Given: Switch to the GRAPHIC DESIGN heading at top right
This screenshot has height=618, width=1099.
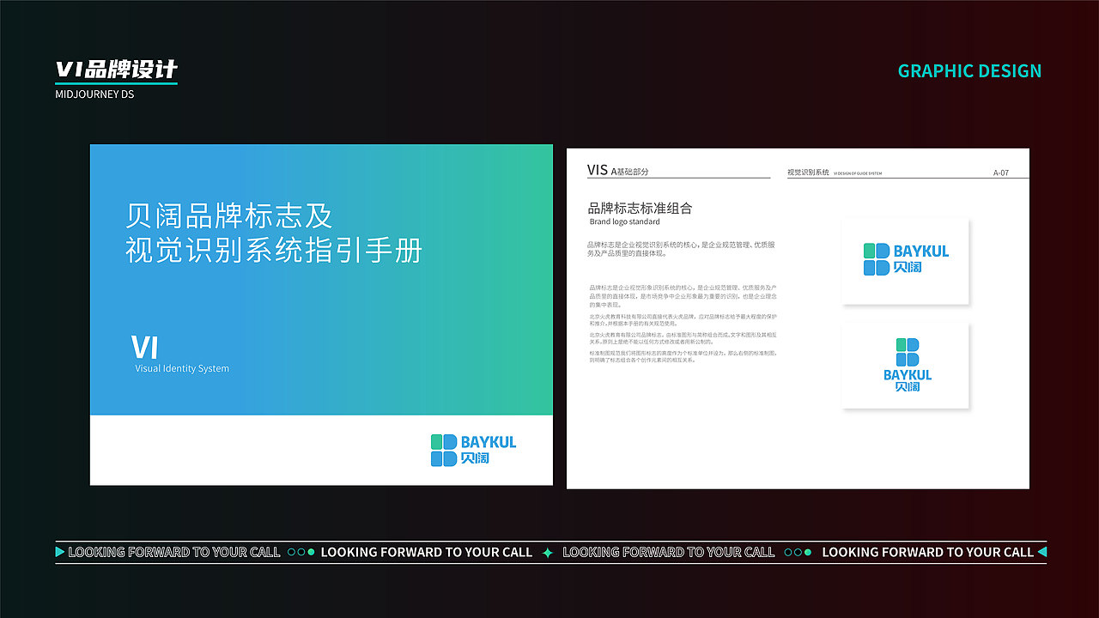Looking at the screenshot, I should tap(969, 70).
